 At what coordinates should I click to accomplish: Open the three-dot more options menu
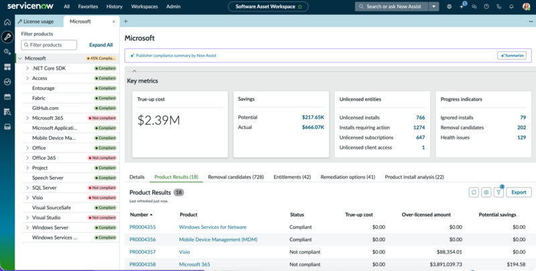[x=531, y=21]
